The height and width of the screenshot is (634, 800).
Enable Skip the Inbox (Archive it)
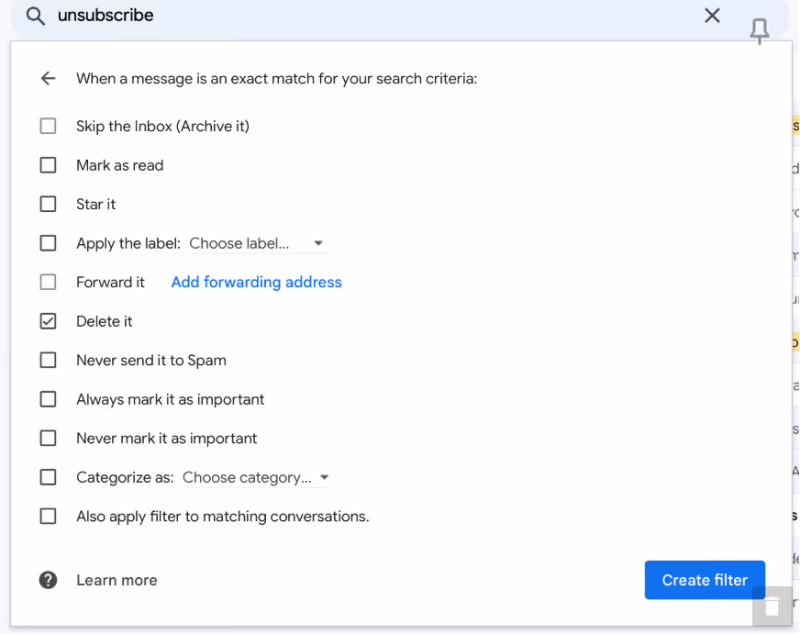tap(48, 126)
